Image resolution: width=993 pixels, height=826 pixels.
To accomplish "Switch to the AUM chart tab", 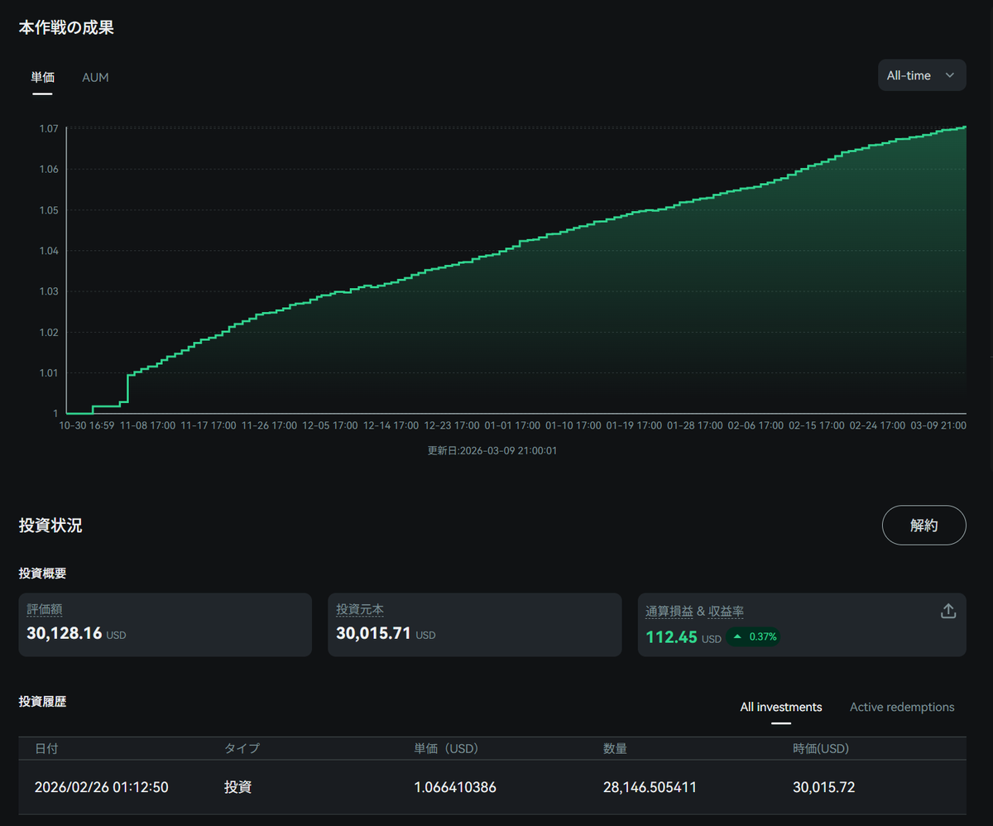I will click(x=95, y=77).
